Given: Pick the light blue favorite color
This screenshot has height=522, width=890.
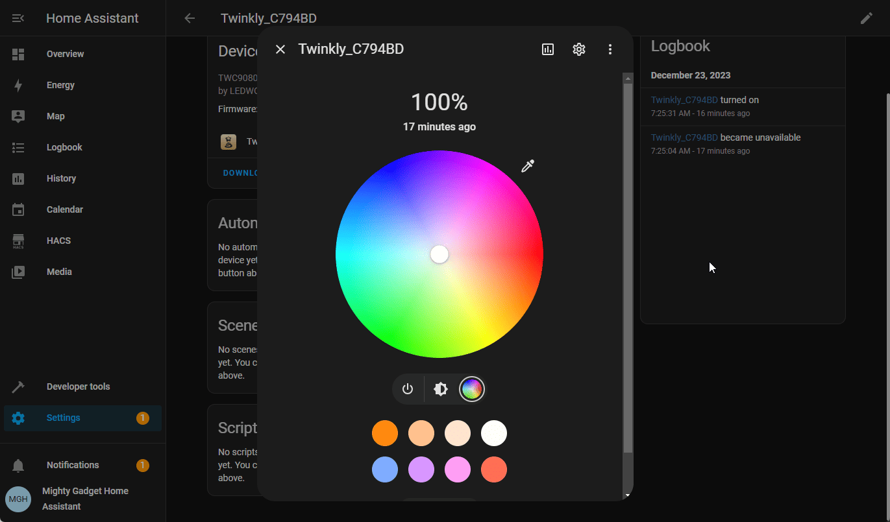Looking at the screenshot, I should tap(385, 469).
